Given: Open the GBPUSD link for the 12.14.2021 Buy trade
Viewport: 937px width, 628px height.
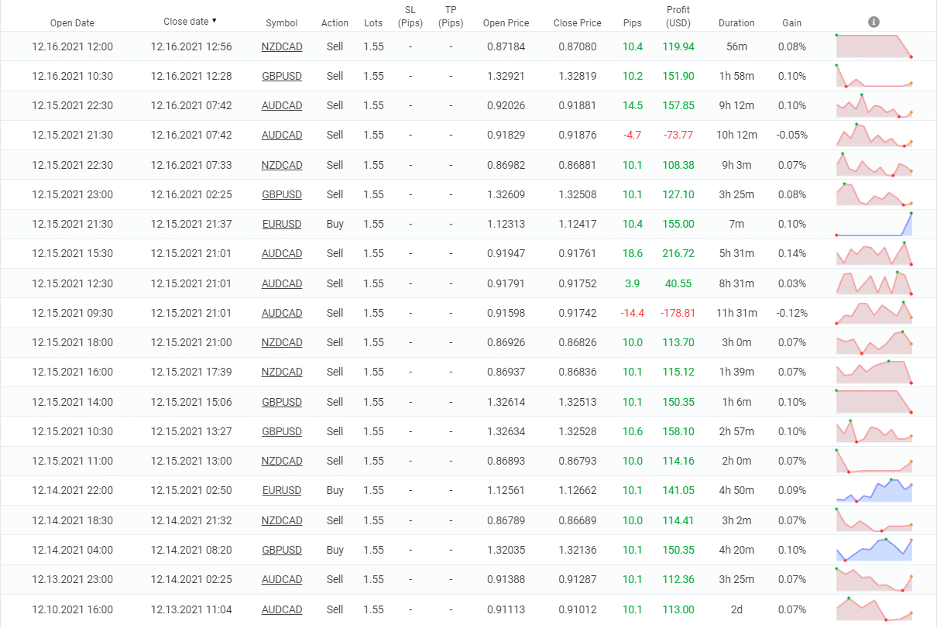Looking at the screenshot, I should [x=282, y=550].
